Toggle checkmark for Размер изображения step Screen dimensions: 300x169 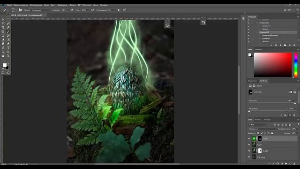(249, 35)
